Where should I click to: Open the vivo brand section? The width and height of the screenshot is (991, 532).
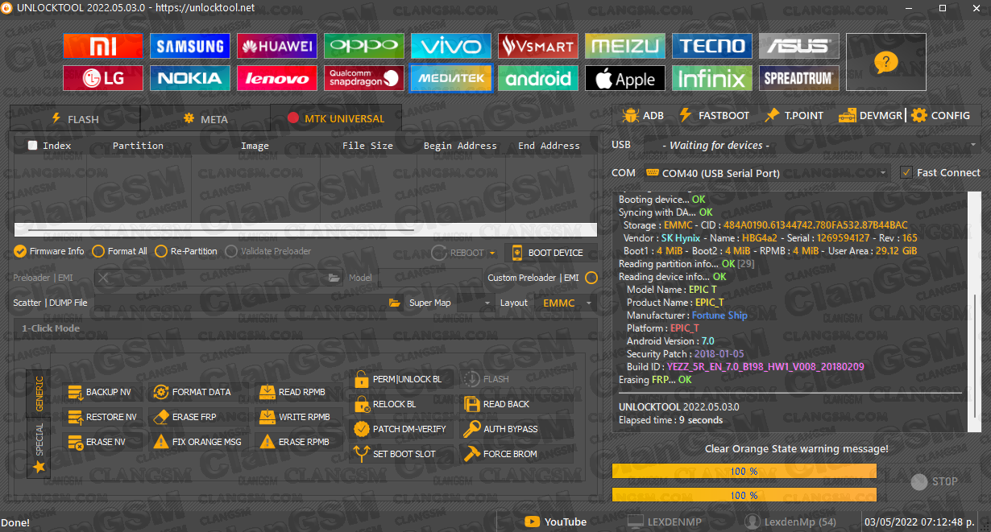pyautogui.click(x=451, y=46)
